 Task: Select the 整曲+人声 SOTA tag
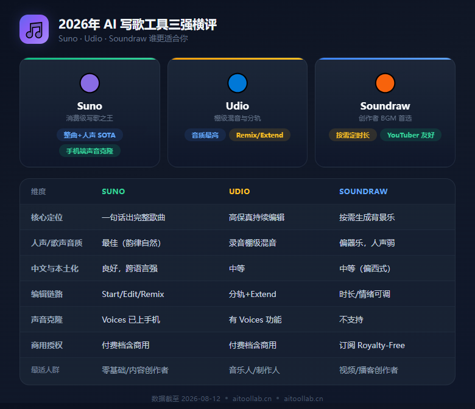(x=90, y=135)
